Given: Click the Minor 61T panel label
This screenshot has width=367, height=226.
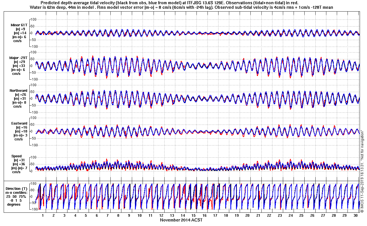Looking at the screenshot, I should [19, 25].
